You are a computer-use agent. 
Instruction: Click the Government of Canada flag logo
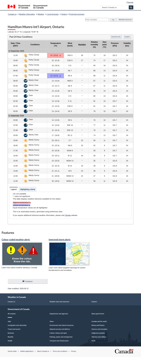[x=12, y=7]
